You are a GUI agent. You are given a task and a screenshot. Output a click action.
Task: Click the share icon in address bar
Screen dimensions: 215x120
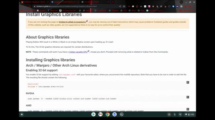coord(120,6)
